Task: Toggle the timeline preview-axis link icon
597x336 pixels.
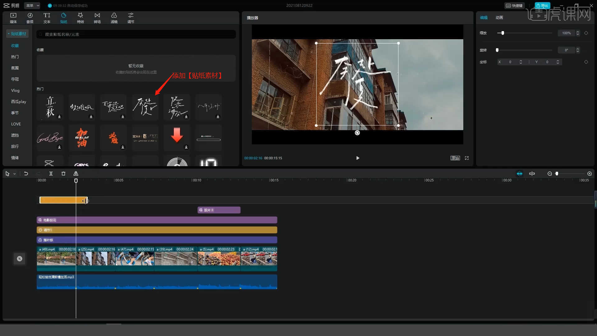Action: point(532,174)
